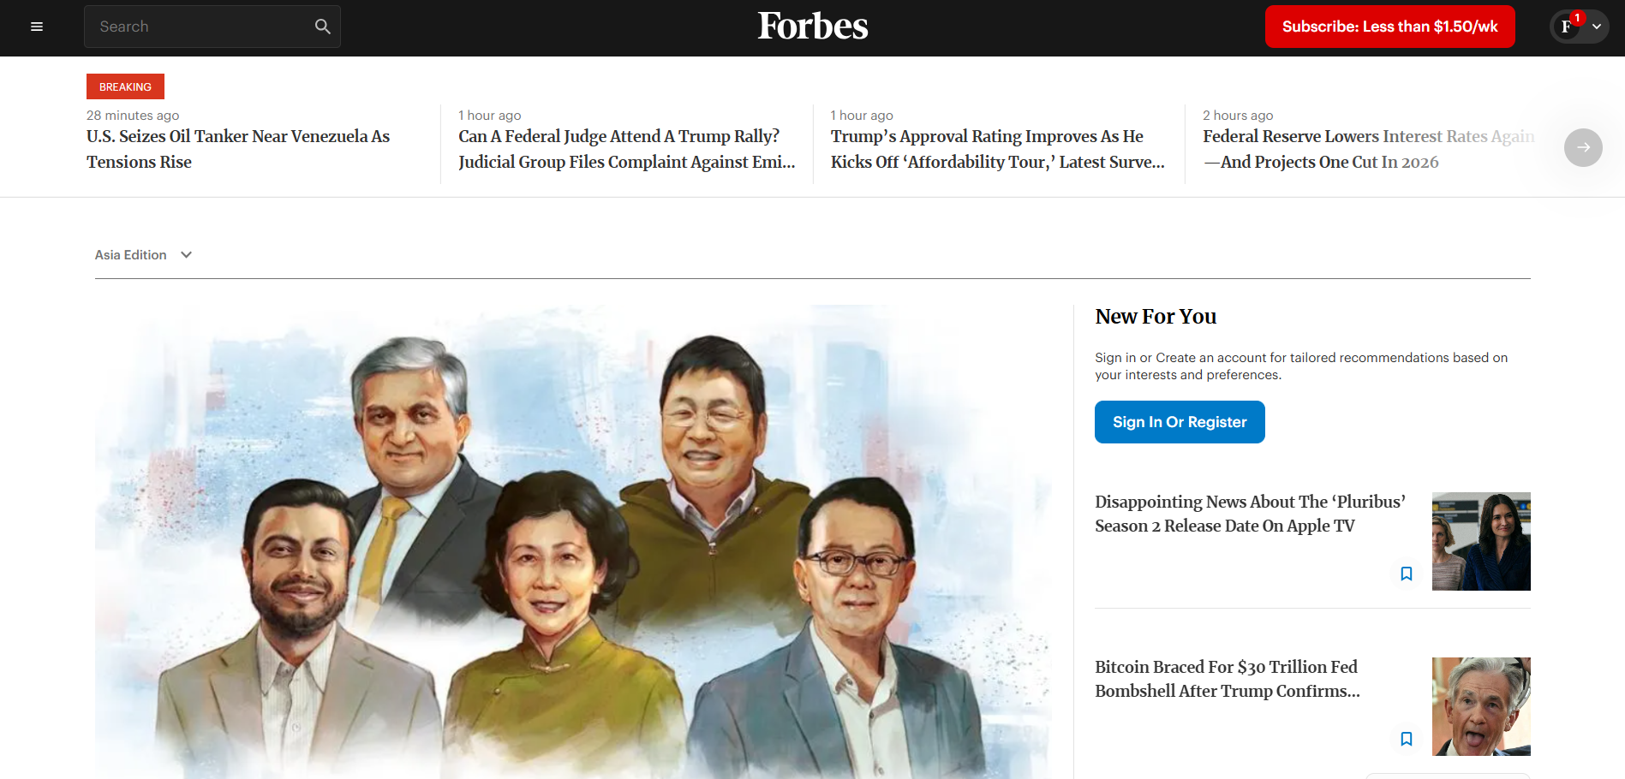Click the search magnifier icon
Image resolution: width=1625 pixels, height=779 pixels.
(x=322, y=27)
